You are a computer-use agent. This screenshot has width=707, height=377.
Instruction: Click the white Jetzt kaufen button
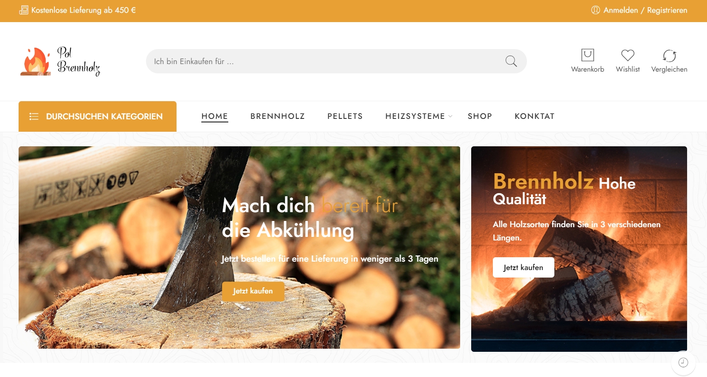523,267
